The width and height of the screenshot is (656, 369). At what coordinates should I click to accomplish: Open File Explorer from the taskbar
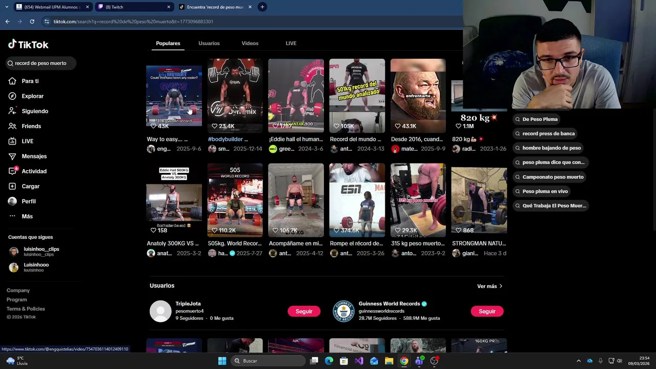pos(389,361)
